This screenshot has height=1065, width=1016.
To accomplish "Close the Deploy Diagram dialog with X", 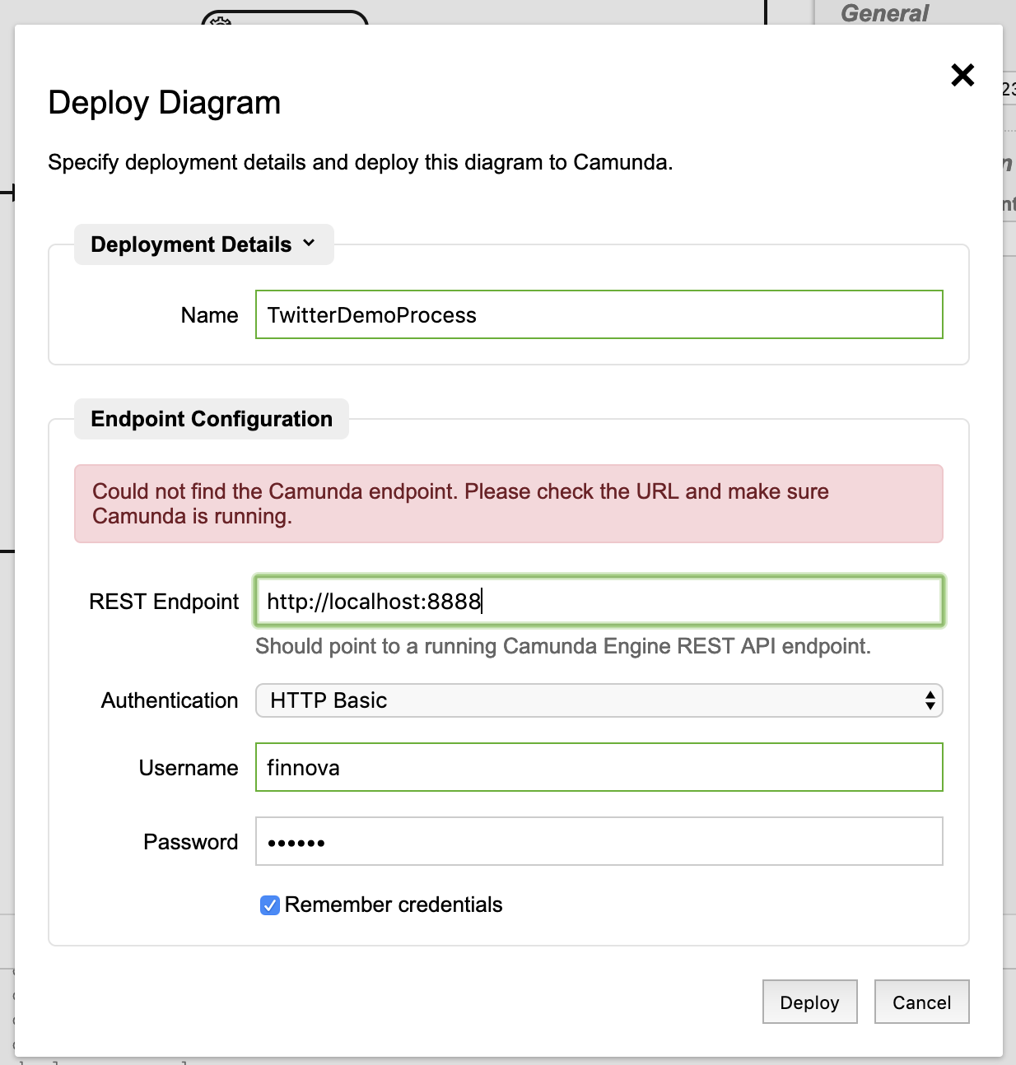I will tap(962, 75).
